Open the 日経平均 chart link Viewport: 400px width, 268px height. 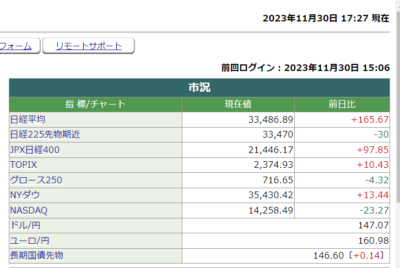coord(28,119)
